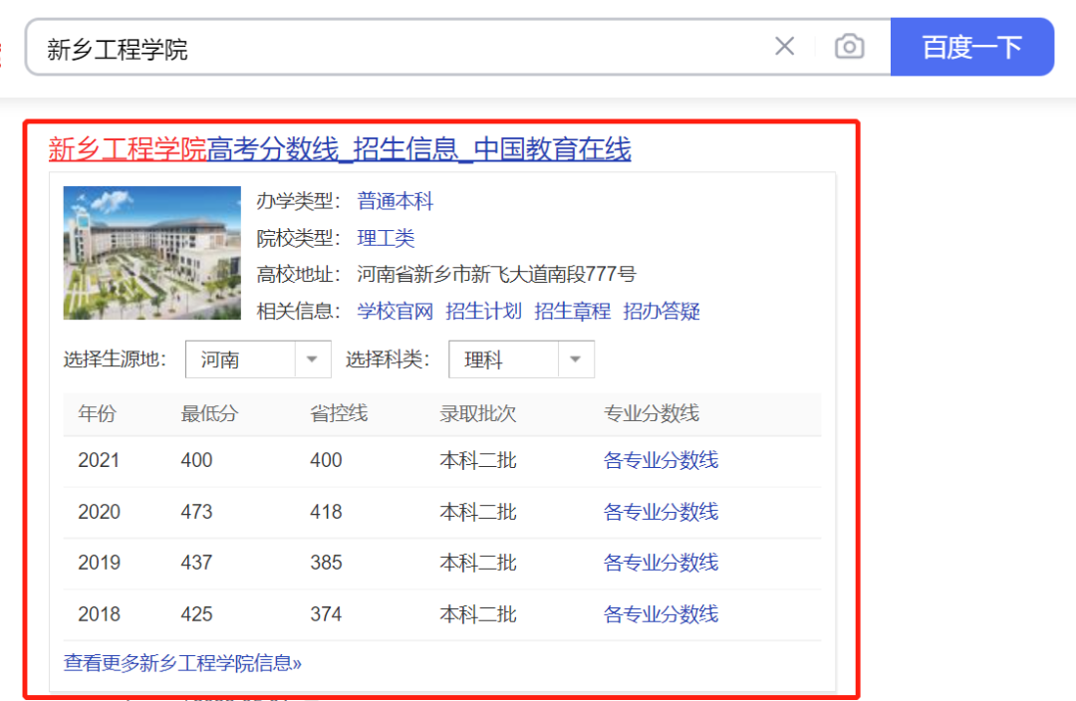Click the 专业分数线 column header
The width and height of the screenshot is (1076, 701).
tap(651, 413)
